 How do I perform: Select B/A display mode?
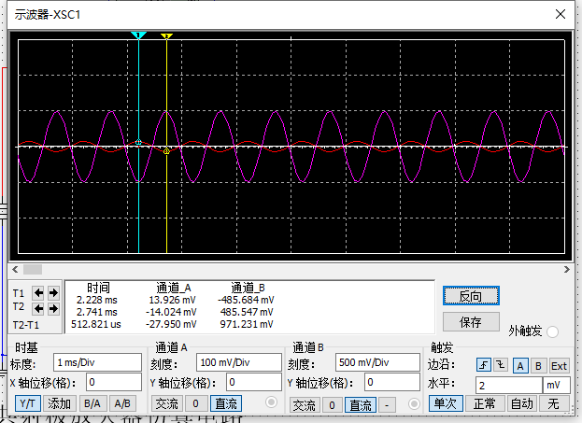[92, 403]
